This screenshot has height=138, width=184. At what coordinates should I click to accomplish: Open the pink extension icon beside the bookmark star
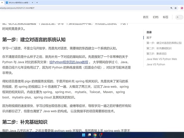[x=182, y=8]
